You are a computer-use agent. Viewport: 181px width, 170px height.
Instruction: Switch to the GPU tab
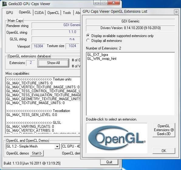click(x=10, y=12)
